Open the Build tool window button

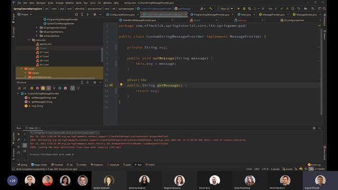(x=127, y=165)
